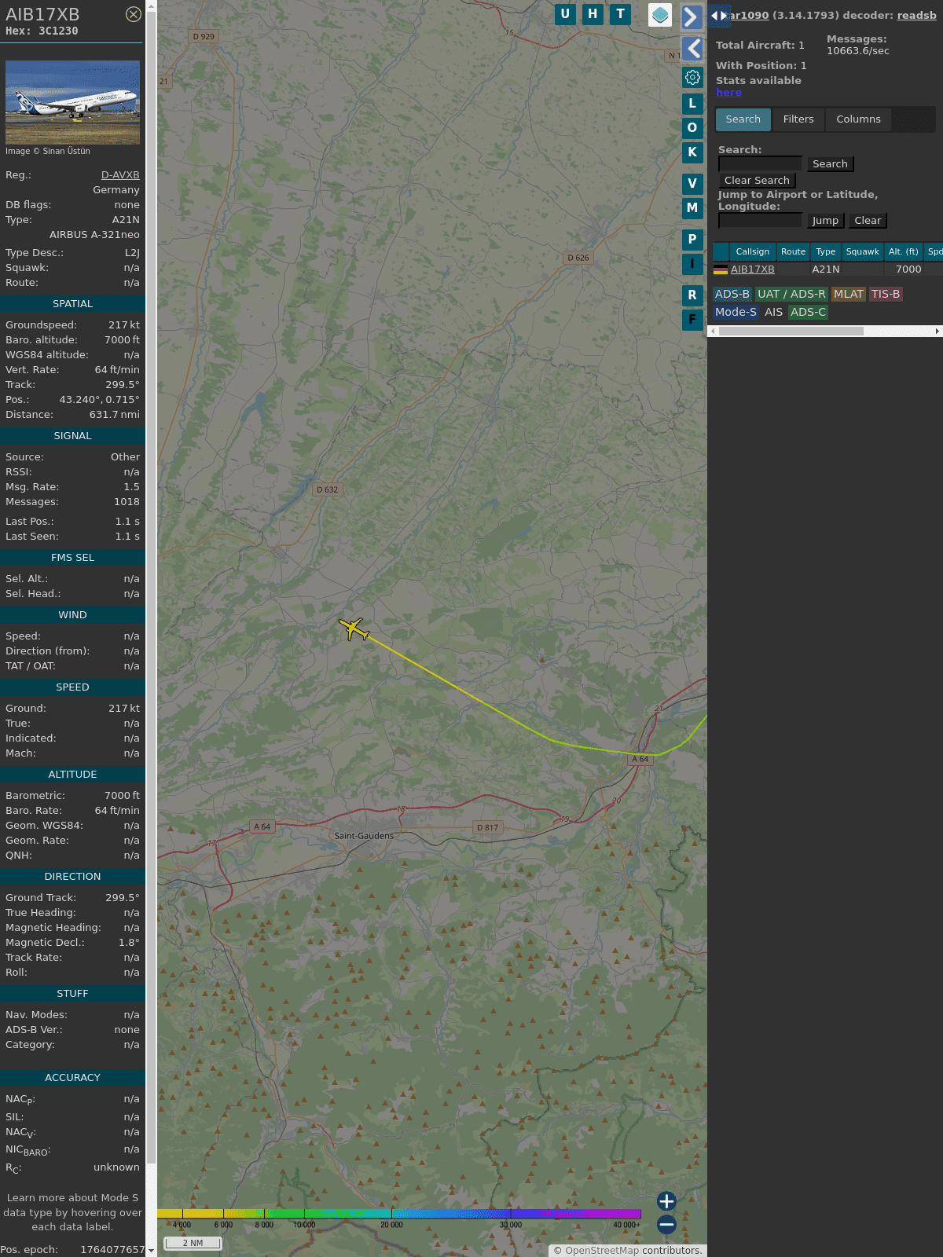The width and height of the screenshot is (943, 1257).
Task: Open the map layers selector icon
Action: (660, 14)
